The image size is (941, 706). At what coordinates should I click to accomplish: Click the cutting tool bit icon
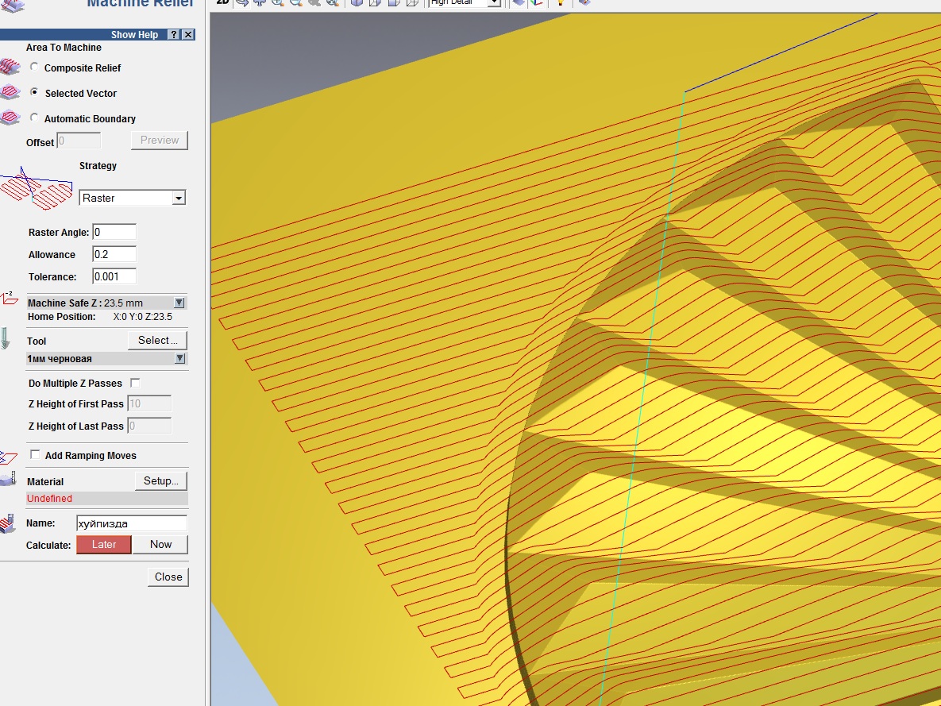6,338
